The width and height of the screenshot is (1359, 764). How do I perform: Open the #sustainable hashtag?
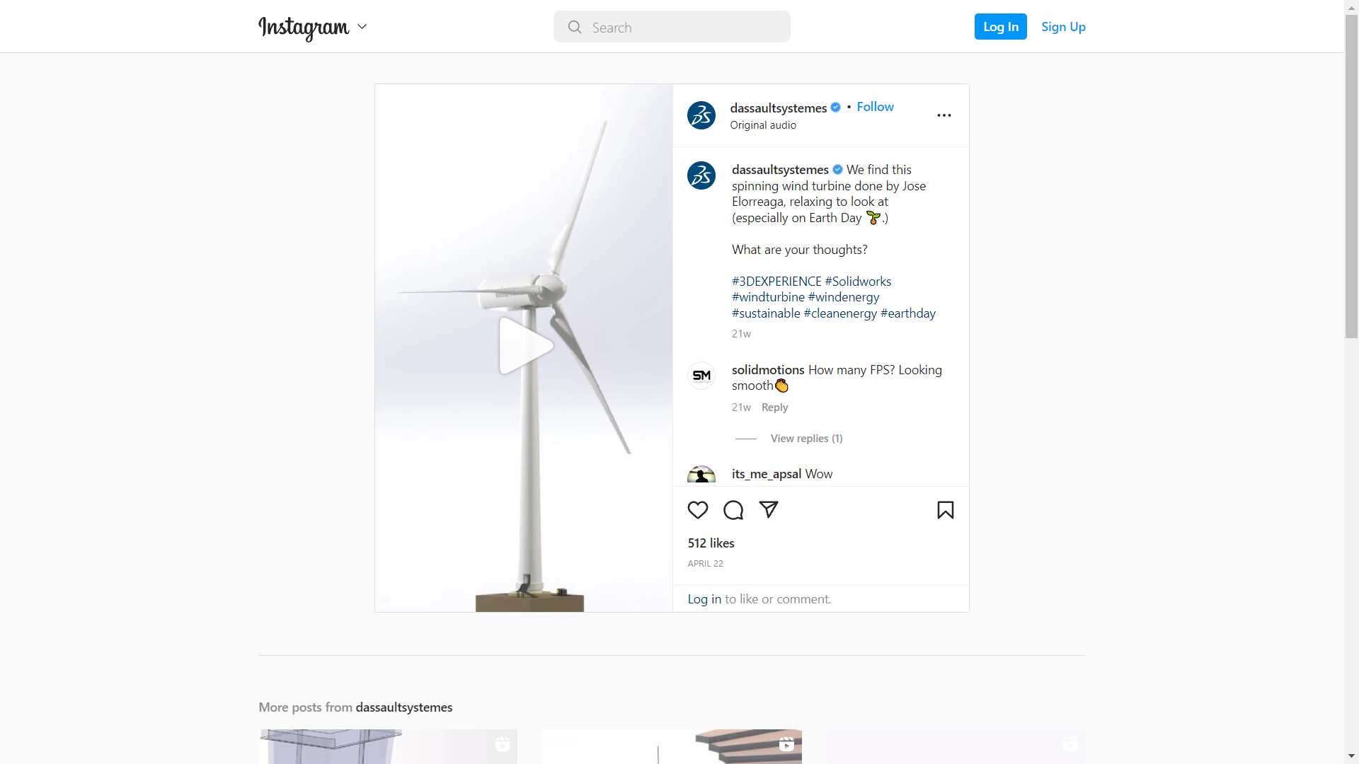(x=766, y=313)
